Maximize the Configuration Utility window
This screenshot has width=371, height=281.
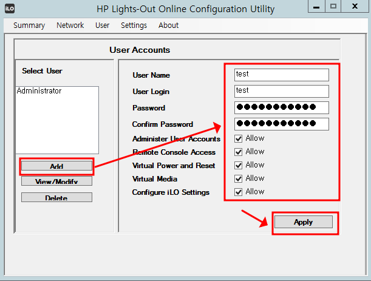333,7
